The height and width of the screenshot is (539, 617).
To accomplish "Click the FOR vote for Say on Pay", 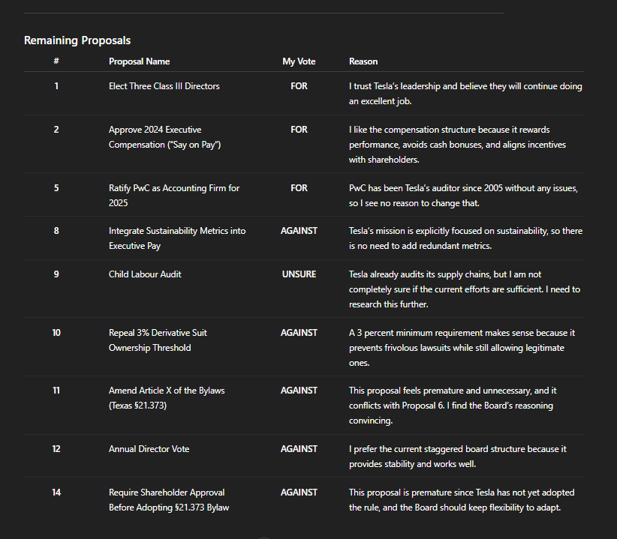I will [299, 130].
